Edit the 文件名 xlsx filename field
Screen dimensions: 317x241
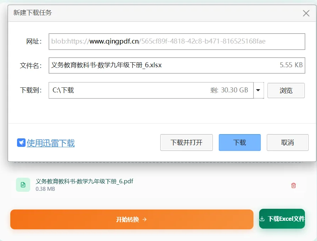(x=177, y=65)
